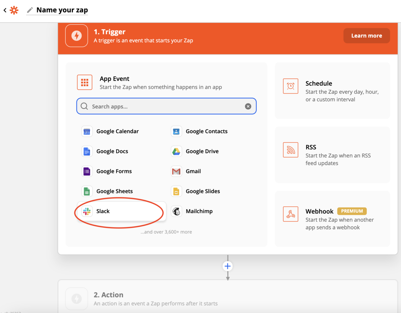
Task: Click the Webhook icon
Action: (290, 214)
